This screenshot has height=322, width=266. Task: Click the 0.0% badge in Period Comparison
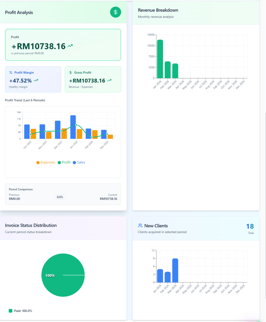[x=60, y=197]
